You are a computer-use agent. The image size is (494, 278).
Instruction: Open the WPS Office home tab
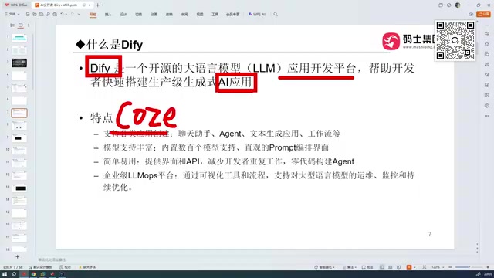pos(16,5)
